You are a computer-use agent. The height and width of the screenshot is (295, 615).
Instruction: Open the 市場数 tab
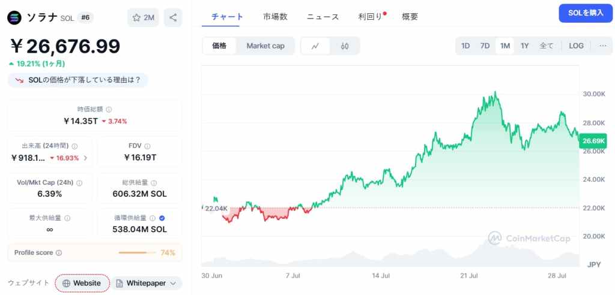coord(275,16)
